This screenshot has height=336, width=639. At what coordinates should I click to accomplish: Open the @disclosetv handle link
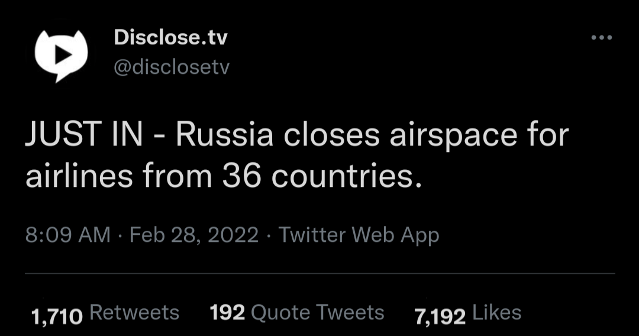click(171, 67)
